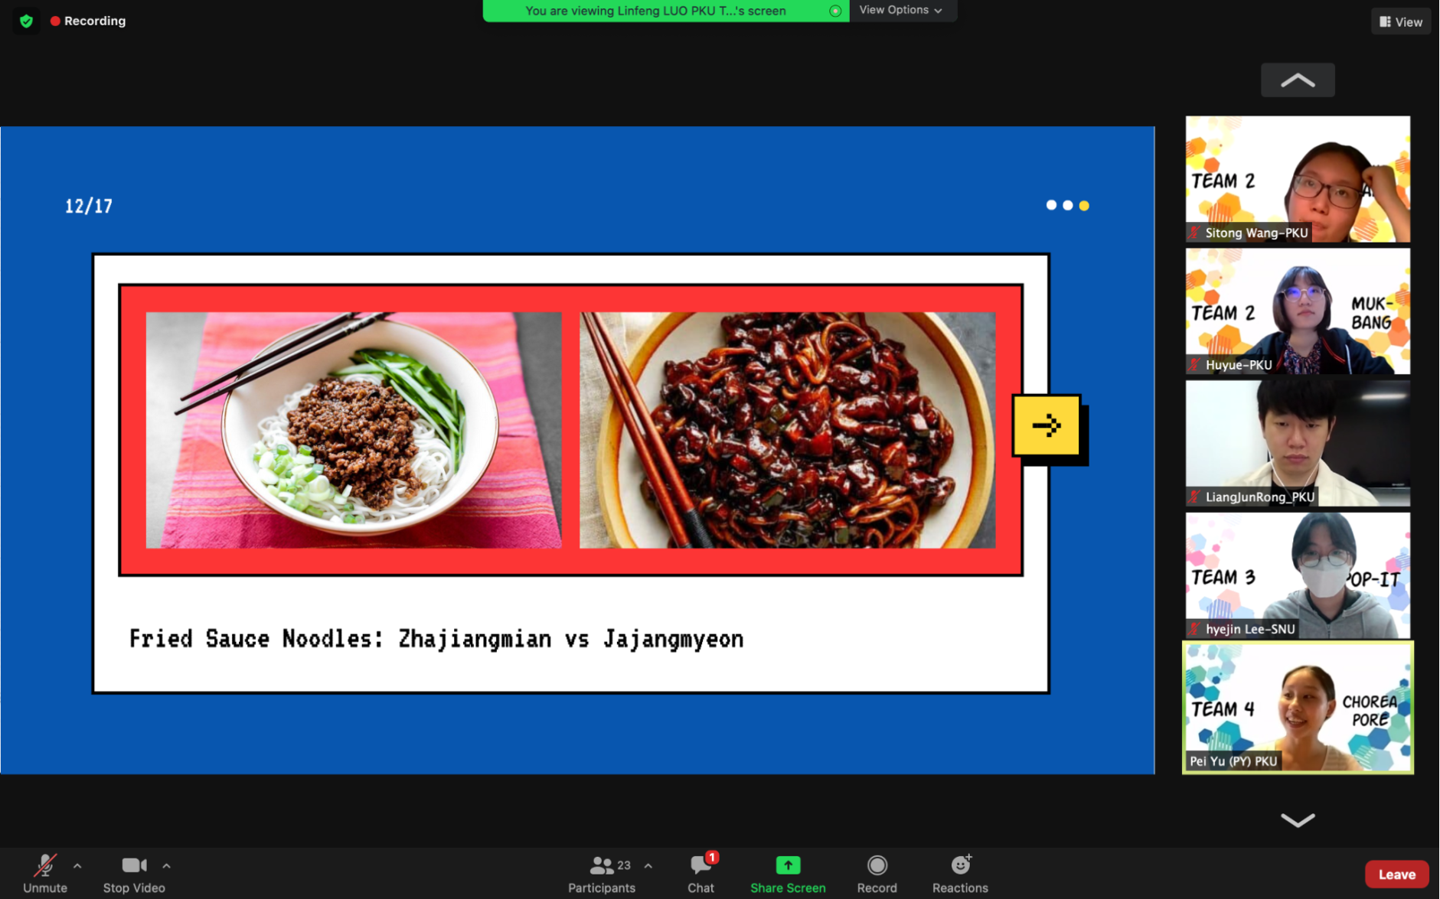Click the red chat notification badge

pyautogui.click(x=712, y=857)
